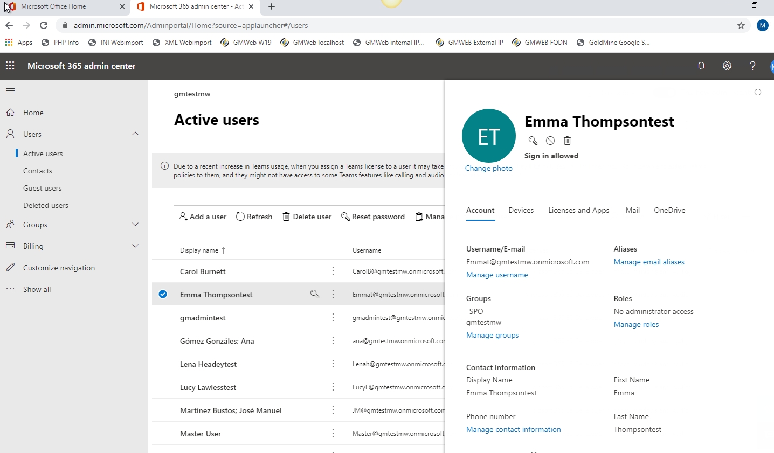Expand the Billing navigation section
The height and width of the screenshot is (453, 774).
(135, 246)
